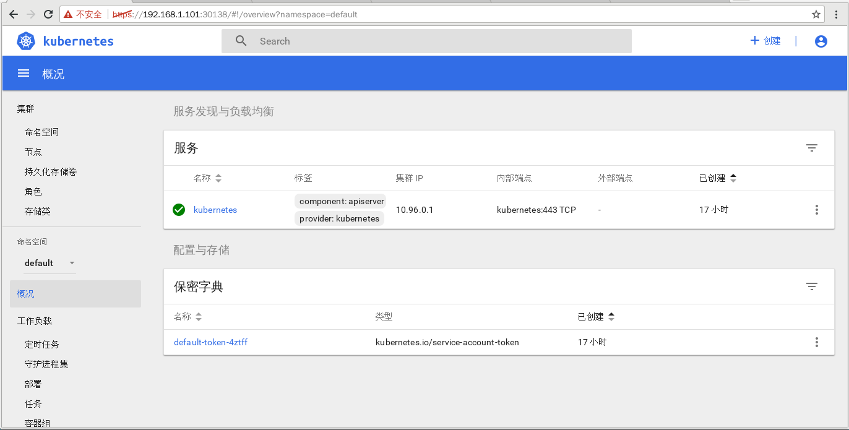The image size is (849, 430).
Task: Select 命名空间 in sidebar
Action: point(42,132)
